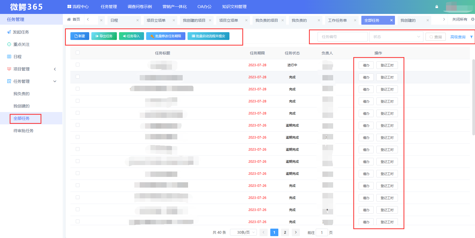Check the checkbox of the second task row
Viewport: 475px width, 238px height.
[78, 77]
